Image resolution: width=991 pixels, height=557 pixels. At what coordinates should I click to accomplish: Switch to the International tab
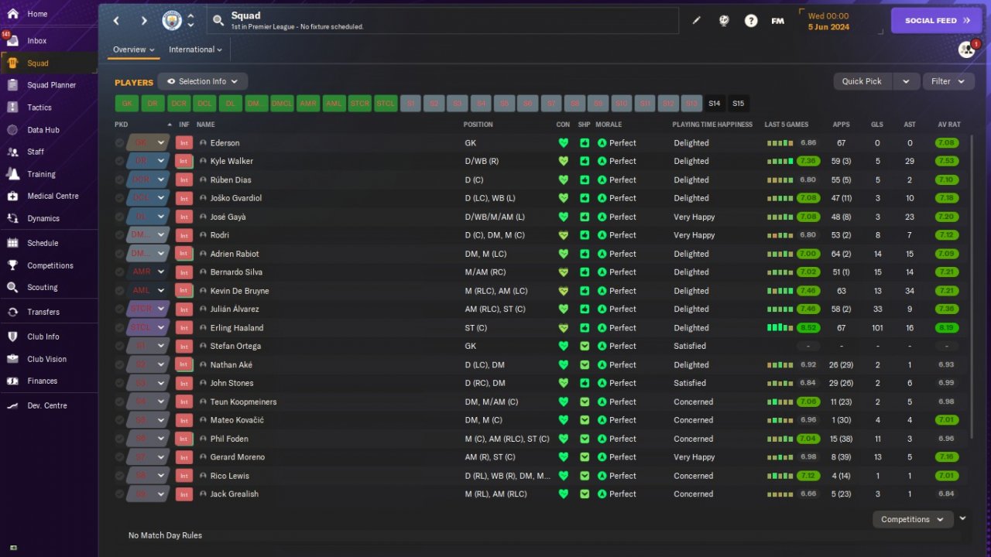click(195, 50)
